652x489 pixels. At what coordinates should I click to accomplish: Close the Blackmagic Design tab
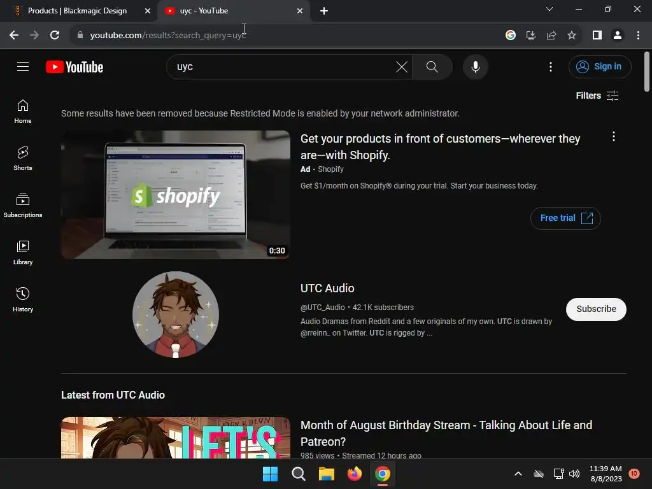coord(148,11)
